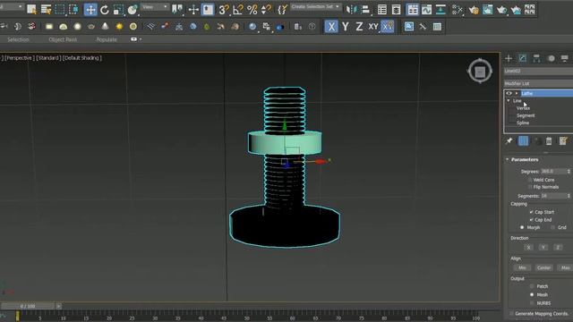
Task: Select Grid capping radio button
Action: [x=552, y=227]
